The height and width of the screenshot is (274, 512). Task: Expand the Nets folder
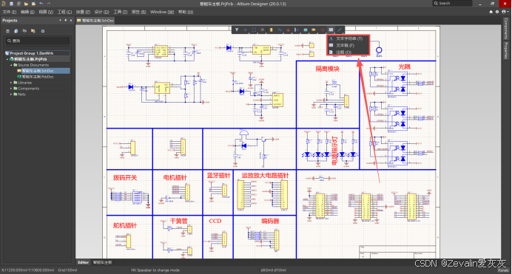tap(11, 95)
